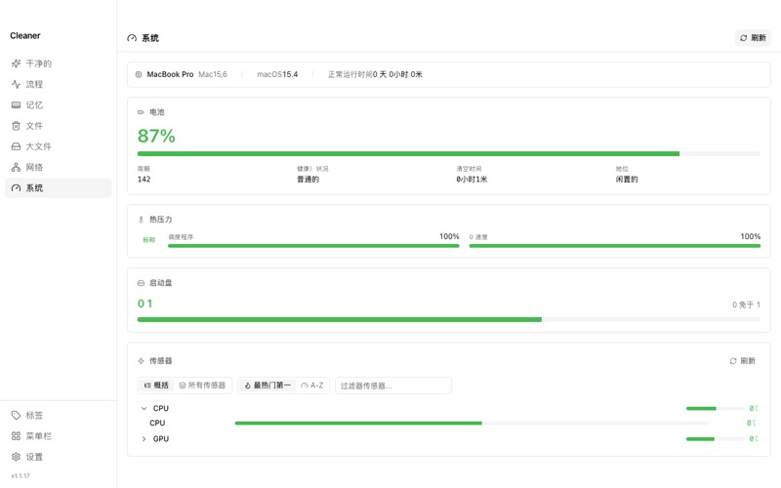Click the hard drive icon beside 大文件
Viewport: 781px width, 488px height.
coord(16,146)
